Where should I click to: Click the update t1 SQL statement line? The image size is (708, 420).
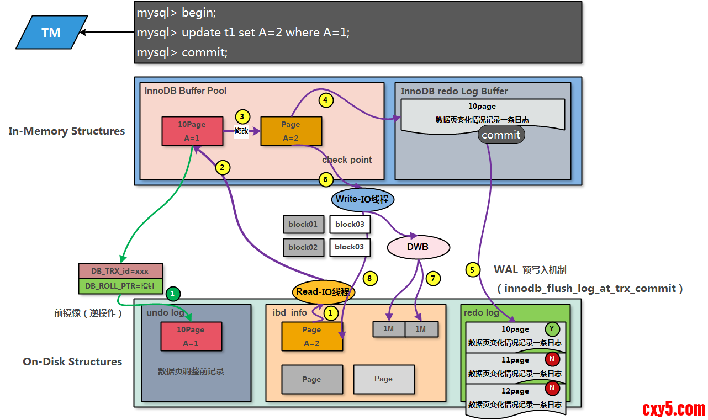coord(244,33)
